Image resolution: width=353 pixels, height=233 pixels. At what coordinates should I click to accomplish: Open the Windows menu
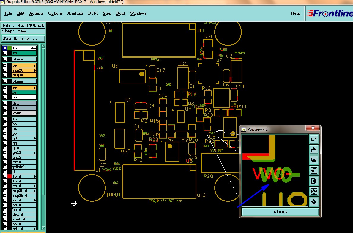point(138,13)
